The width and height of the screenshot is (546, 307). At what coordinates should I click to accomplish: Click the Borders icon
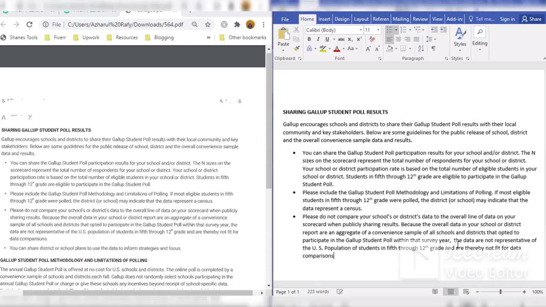[403, 49]
